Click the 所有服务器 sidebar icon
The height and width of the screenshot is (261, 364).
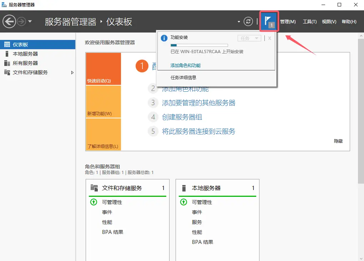pos(7,63)
